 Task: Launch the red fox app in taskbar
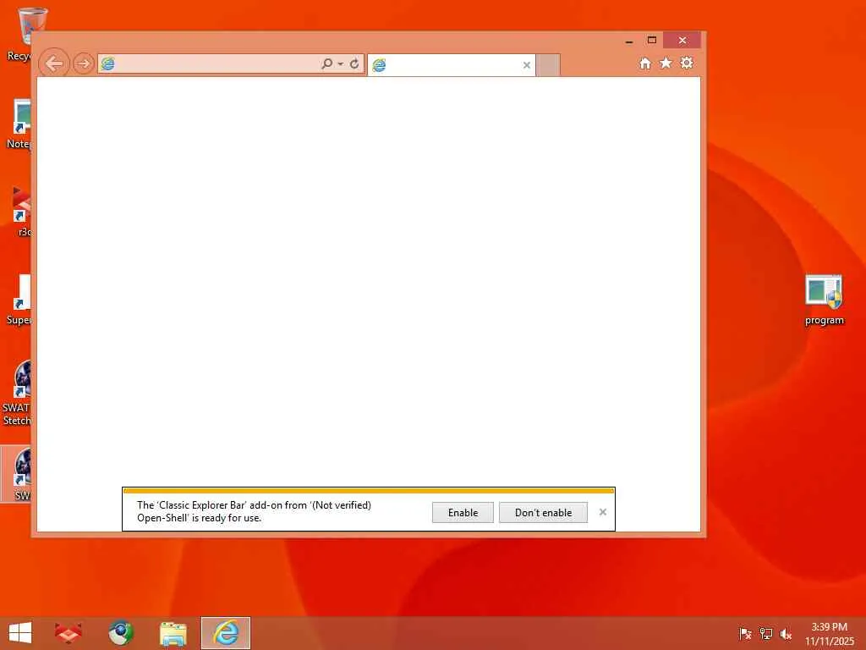[x=69, y=633]
